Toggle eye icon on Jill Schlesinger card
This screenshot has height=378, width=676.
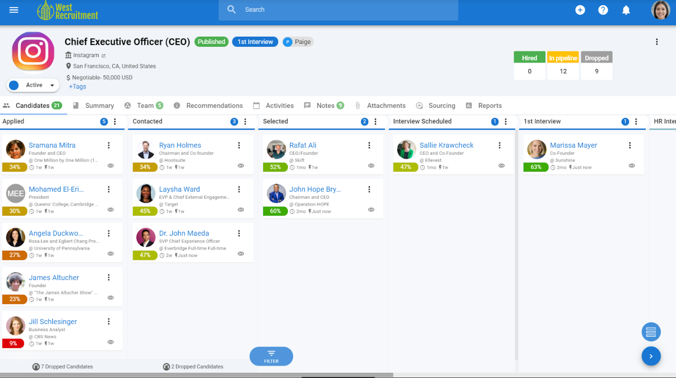coord(111,342)
